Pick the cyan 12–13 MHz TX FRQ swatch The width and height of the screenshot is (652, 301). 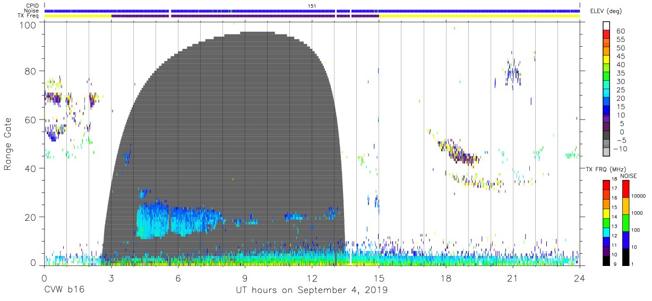(606, 231)
